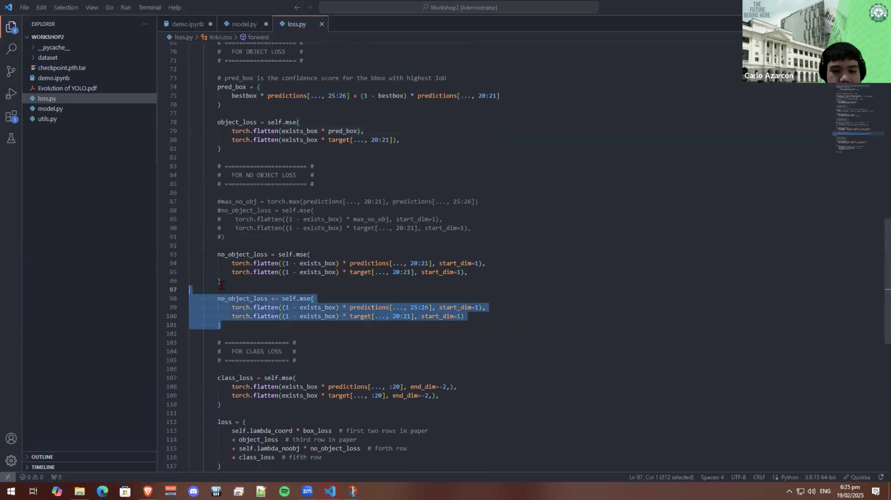Click the YoloLoss breadcrumb
This screenshot has height=500, width=891.
point(220,37)
